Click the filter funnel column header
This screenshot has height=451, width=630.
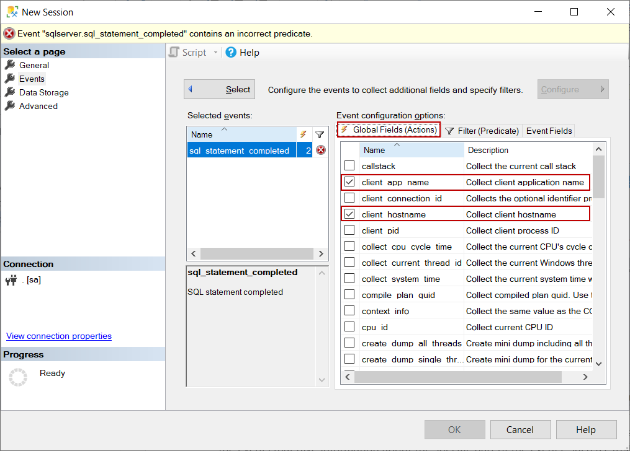[320, 134]
